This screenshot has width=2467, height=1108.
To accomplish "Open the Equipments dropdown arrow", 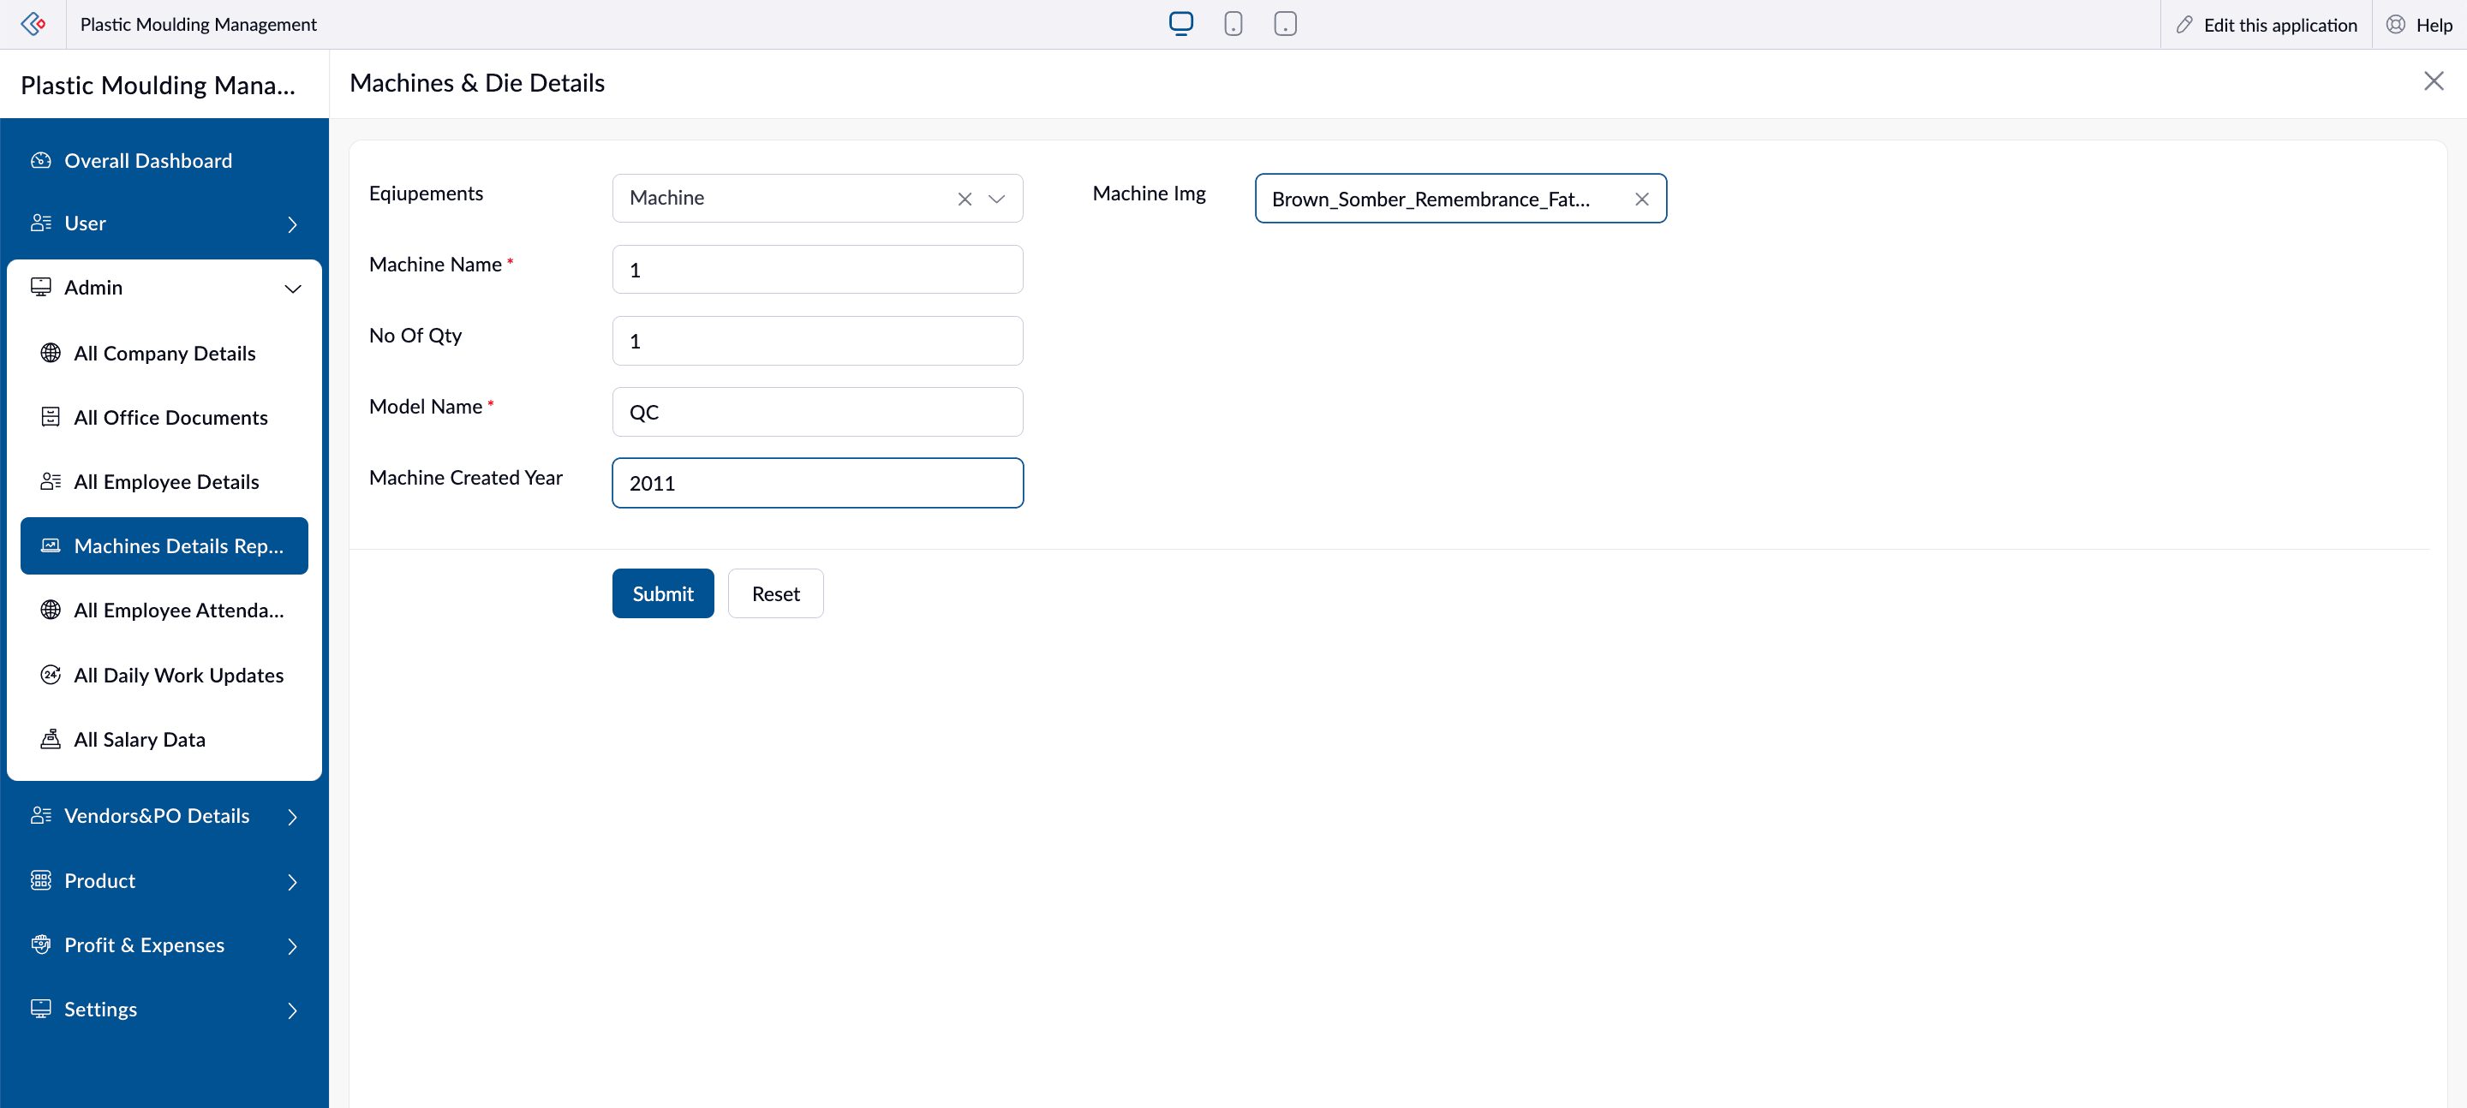I will pos(996,200).
